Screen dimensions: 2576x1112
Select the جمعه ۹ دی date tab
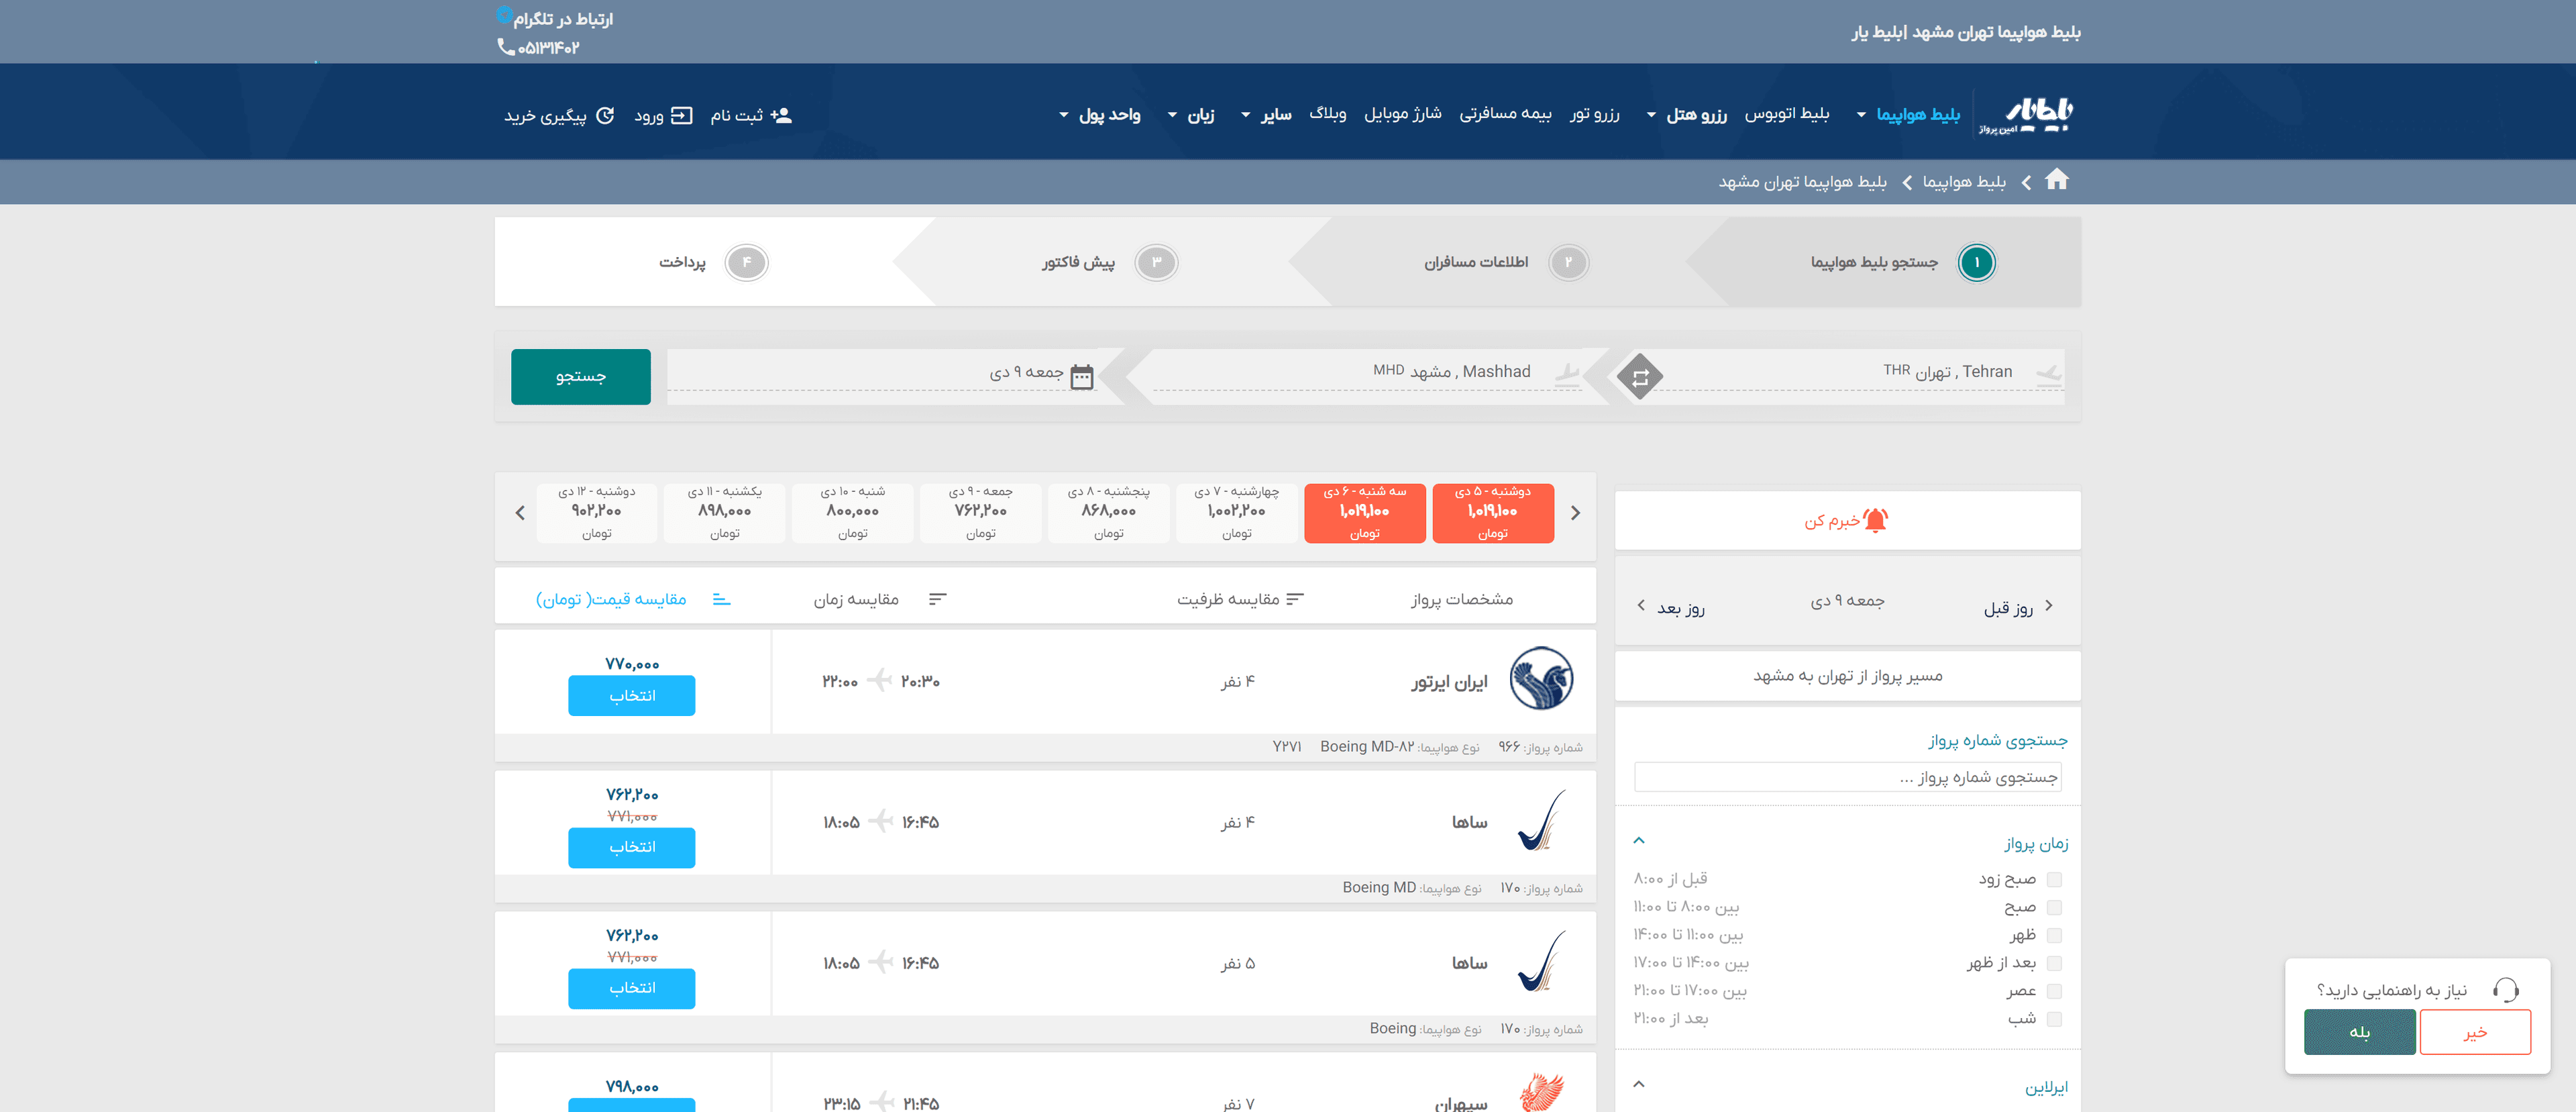[x=980, y=513]
